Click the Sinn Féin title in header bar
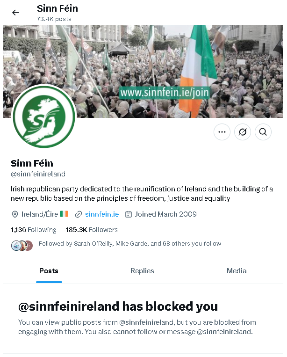The height and width of the screenshot is (357, 287). 57,8
